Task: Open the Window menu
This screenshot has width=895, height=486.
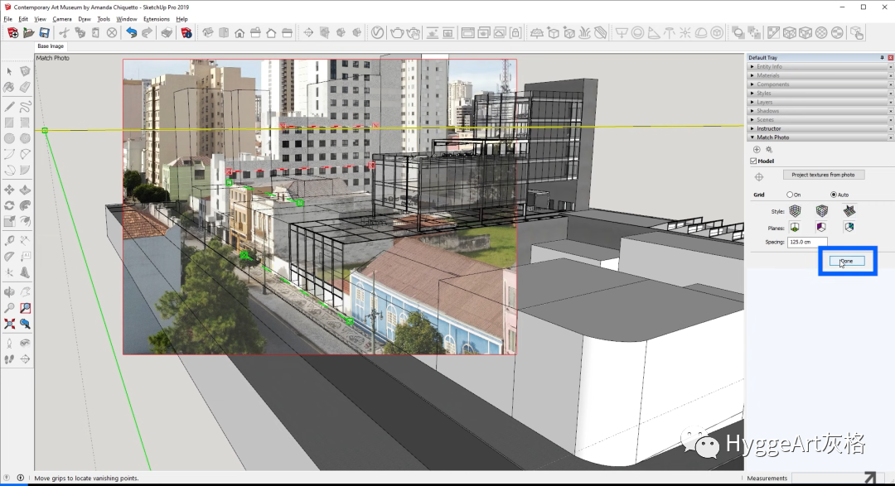Action: point(127,19)
